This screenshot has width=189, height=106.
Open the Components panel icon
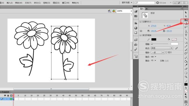click(x=136, y=45)
